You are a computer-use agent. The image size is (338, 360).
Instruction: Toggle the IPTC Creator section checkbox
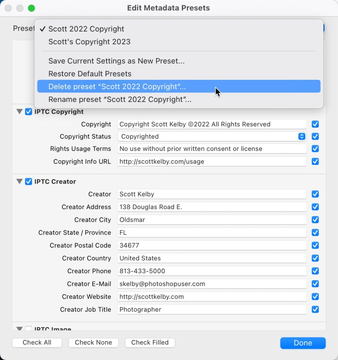(x=28, y=181)
